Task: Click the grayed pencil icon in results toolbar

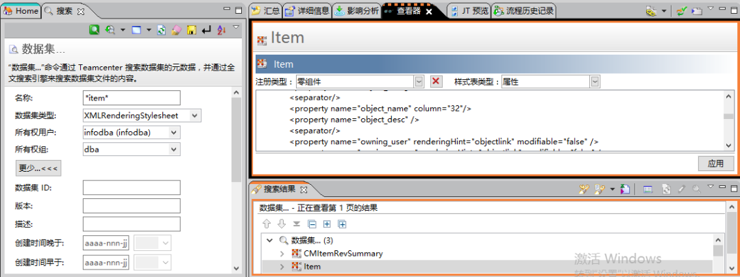Action: pos(681,189)
